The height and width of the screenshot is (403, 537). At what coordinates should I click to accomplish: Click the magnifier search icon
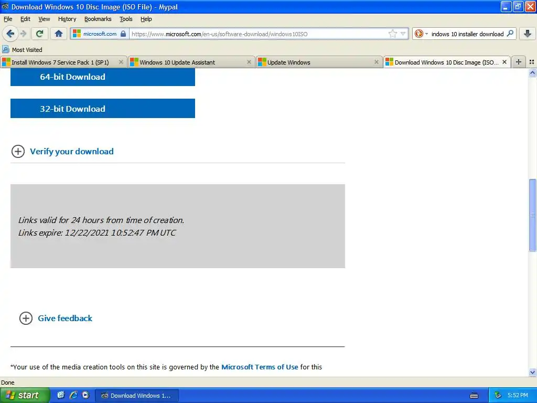point(510,34)
